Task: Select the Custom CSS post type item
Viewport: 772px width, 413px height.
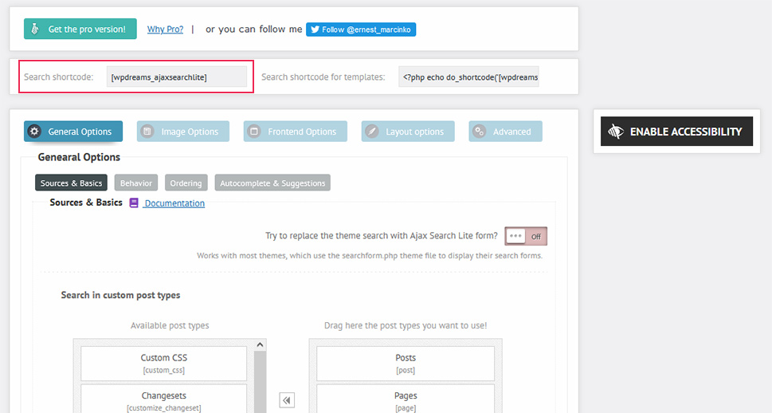Action: pos(164,364)
